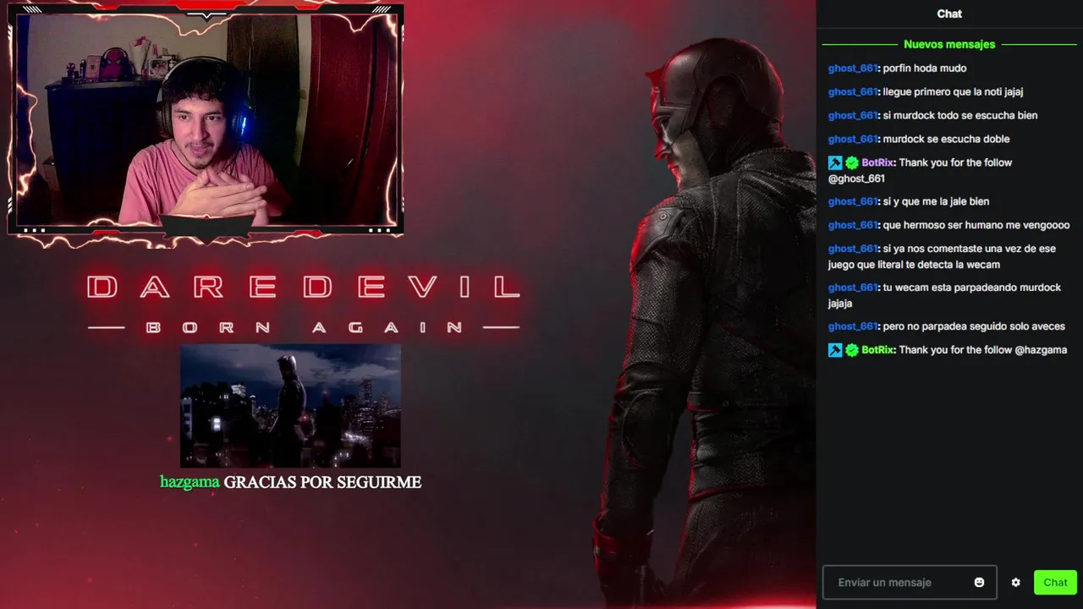Screen dimensions: 1083x609
Task: Click the streamer webcam feed
Action: [206, 119]
